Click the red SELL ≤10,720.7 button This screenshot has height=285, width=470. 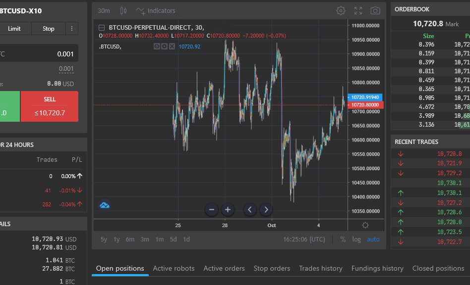coord(50,106)
